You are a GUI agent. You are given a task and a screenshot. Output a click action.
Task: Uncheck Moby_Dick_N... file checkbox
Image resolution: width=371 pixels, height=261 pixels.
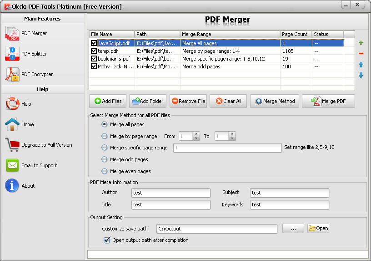94,67
